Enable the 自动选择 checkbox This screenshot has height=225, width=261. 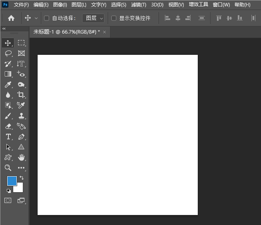(x=46, y=18)
